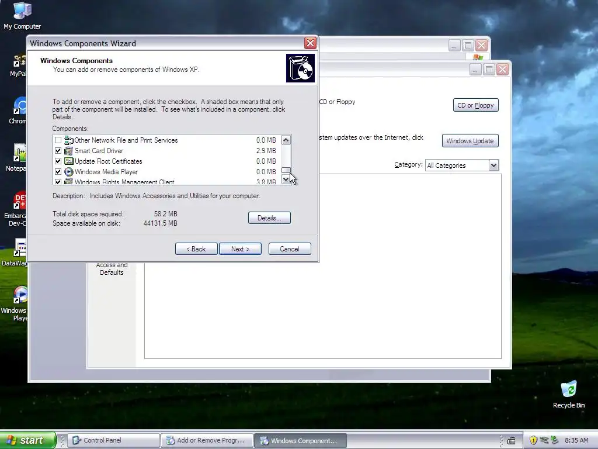The height and width of the screenshot is (449, 598).
Task: Click the Safely Remove Hardware tray icon
Action: [x=544, y=440]
